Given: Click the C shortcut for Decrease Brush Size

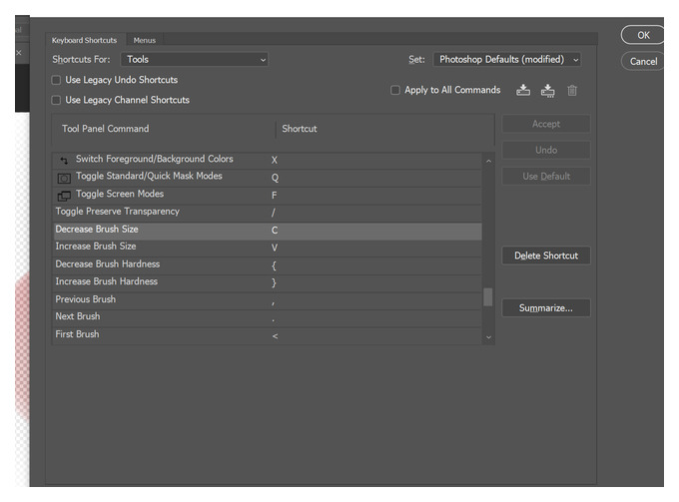Looking at the screenshot, I should (x=275, y=231).
